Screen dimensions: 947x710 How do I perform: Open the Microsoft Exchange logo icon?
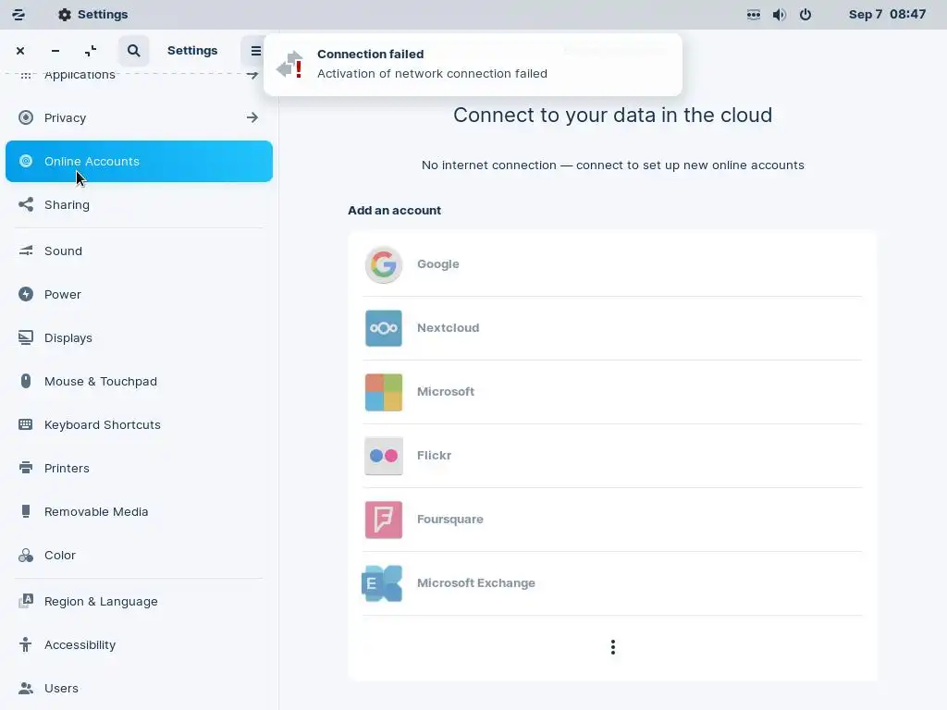[382, 583]
